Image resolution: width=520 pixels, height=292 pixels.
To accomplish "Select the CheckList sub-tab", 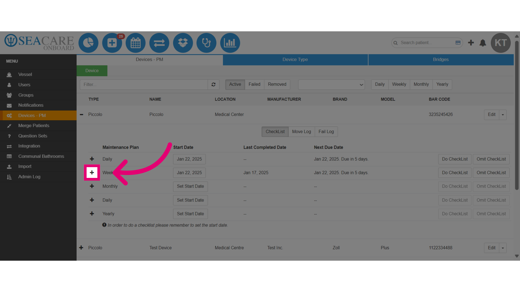I will pyautogui.click(x=275, y=132).
